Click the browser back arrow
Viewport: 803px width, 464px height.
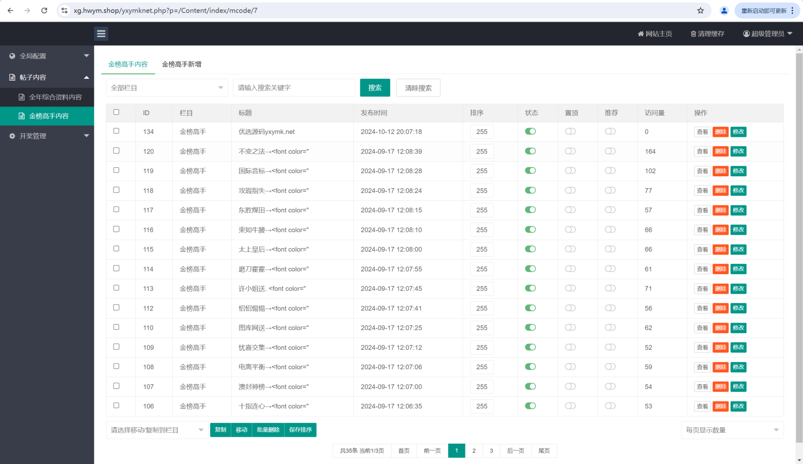coord(10,10)
